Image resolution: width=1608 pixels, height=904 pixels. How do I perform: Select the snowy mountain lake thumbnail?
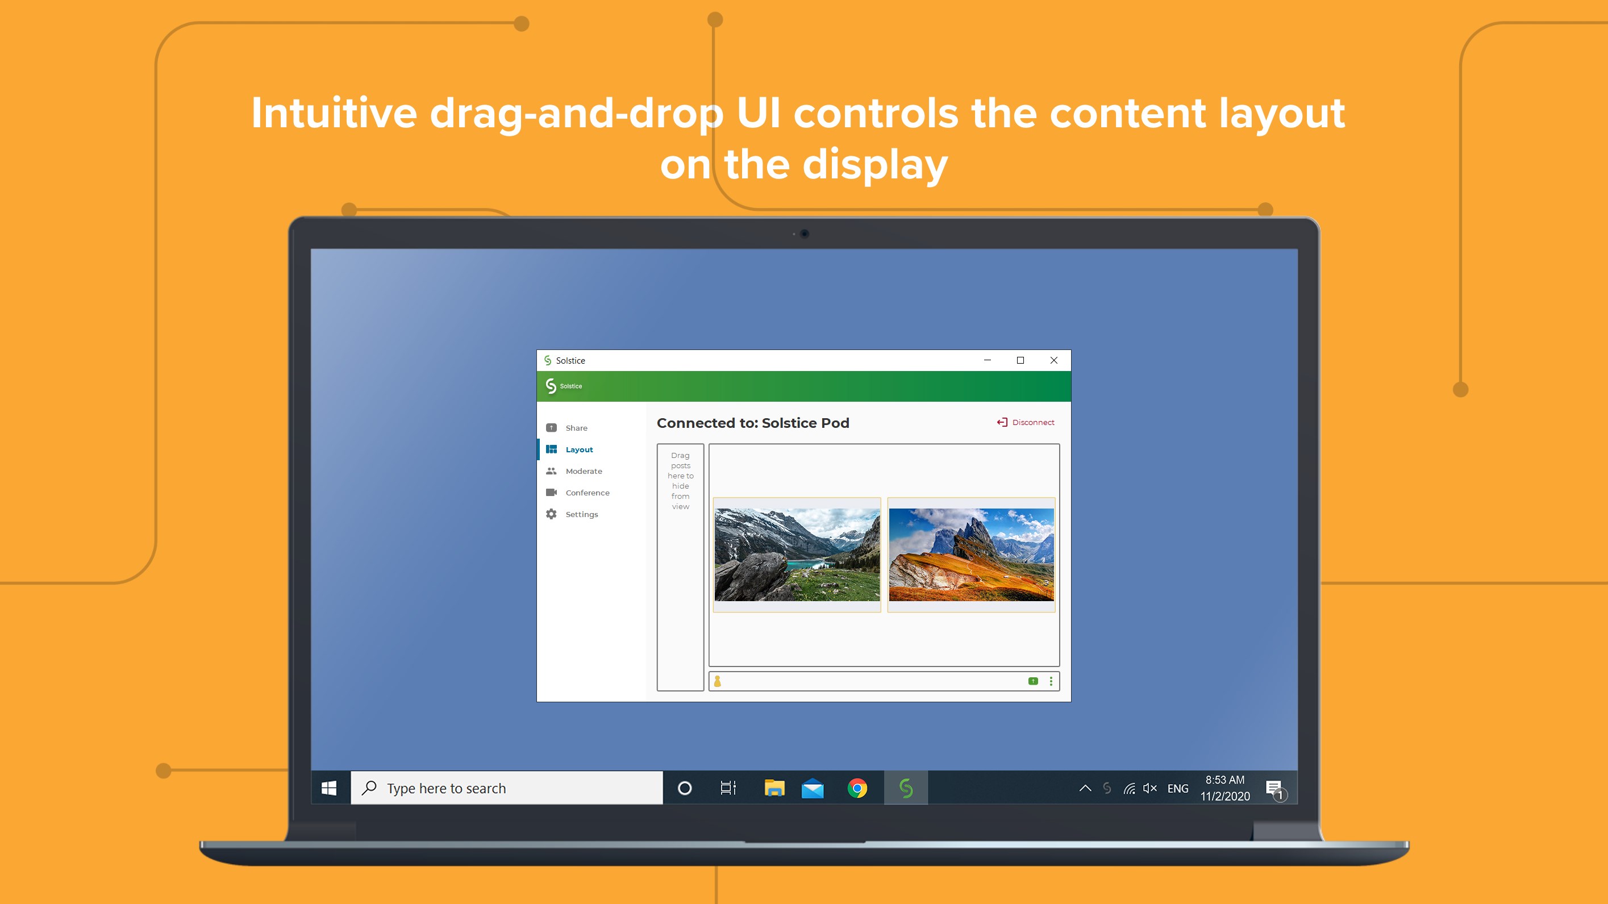797,555
